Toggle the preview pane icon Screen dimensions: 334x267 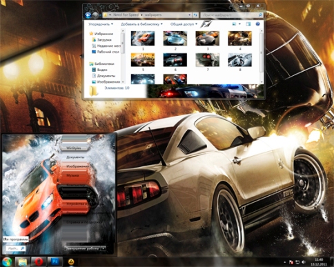(x=248, y=24)
